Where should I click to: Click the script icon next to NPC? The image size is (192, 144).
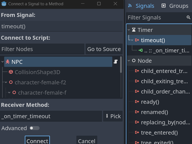point(115,62)
